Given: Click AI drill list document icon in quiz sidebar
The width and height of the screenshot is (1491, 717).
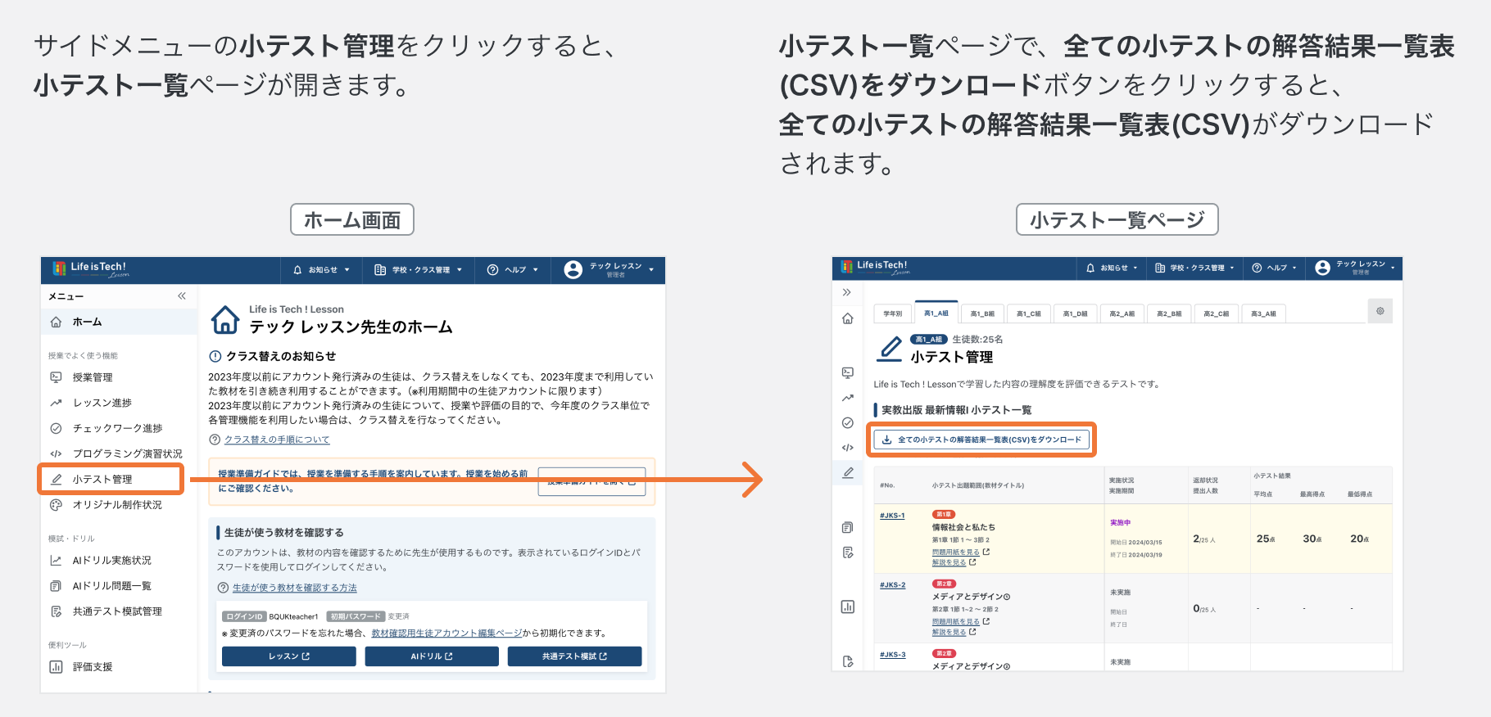Looking at the screenshot, I should (848, 528).
